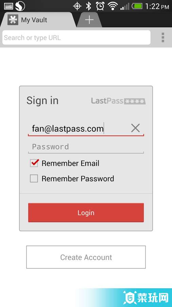This screenshot has height=307, width=172.
Task: Click the Create Account button
Action: [x=86, y=257]
